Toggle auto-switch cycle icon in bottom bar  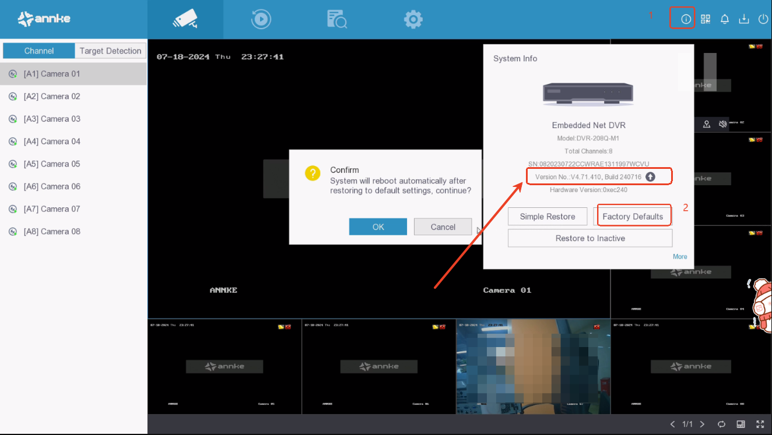721,424
